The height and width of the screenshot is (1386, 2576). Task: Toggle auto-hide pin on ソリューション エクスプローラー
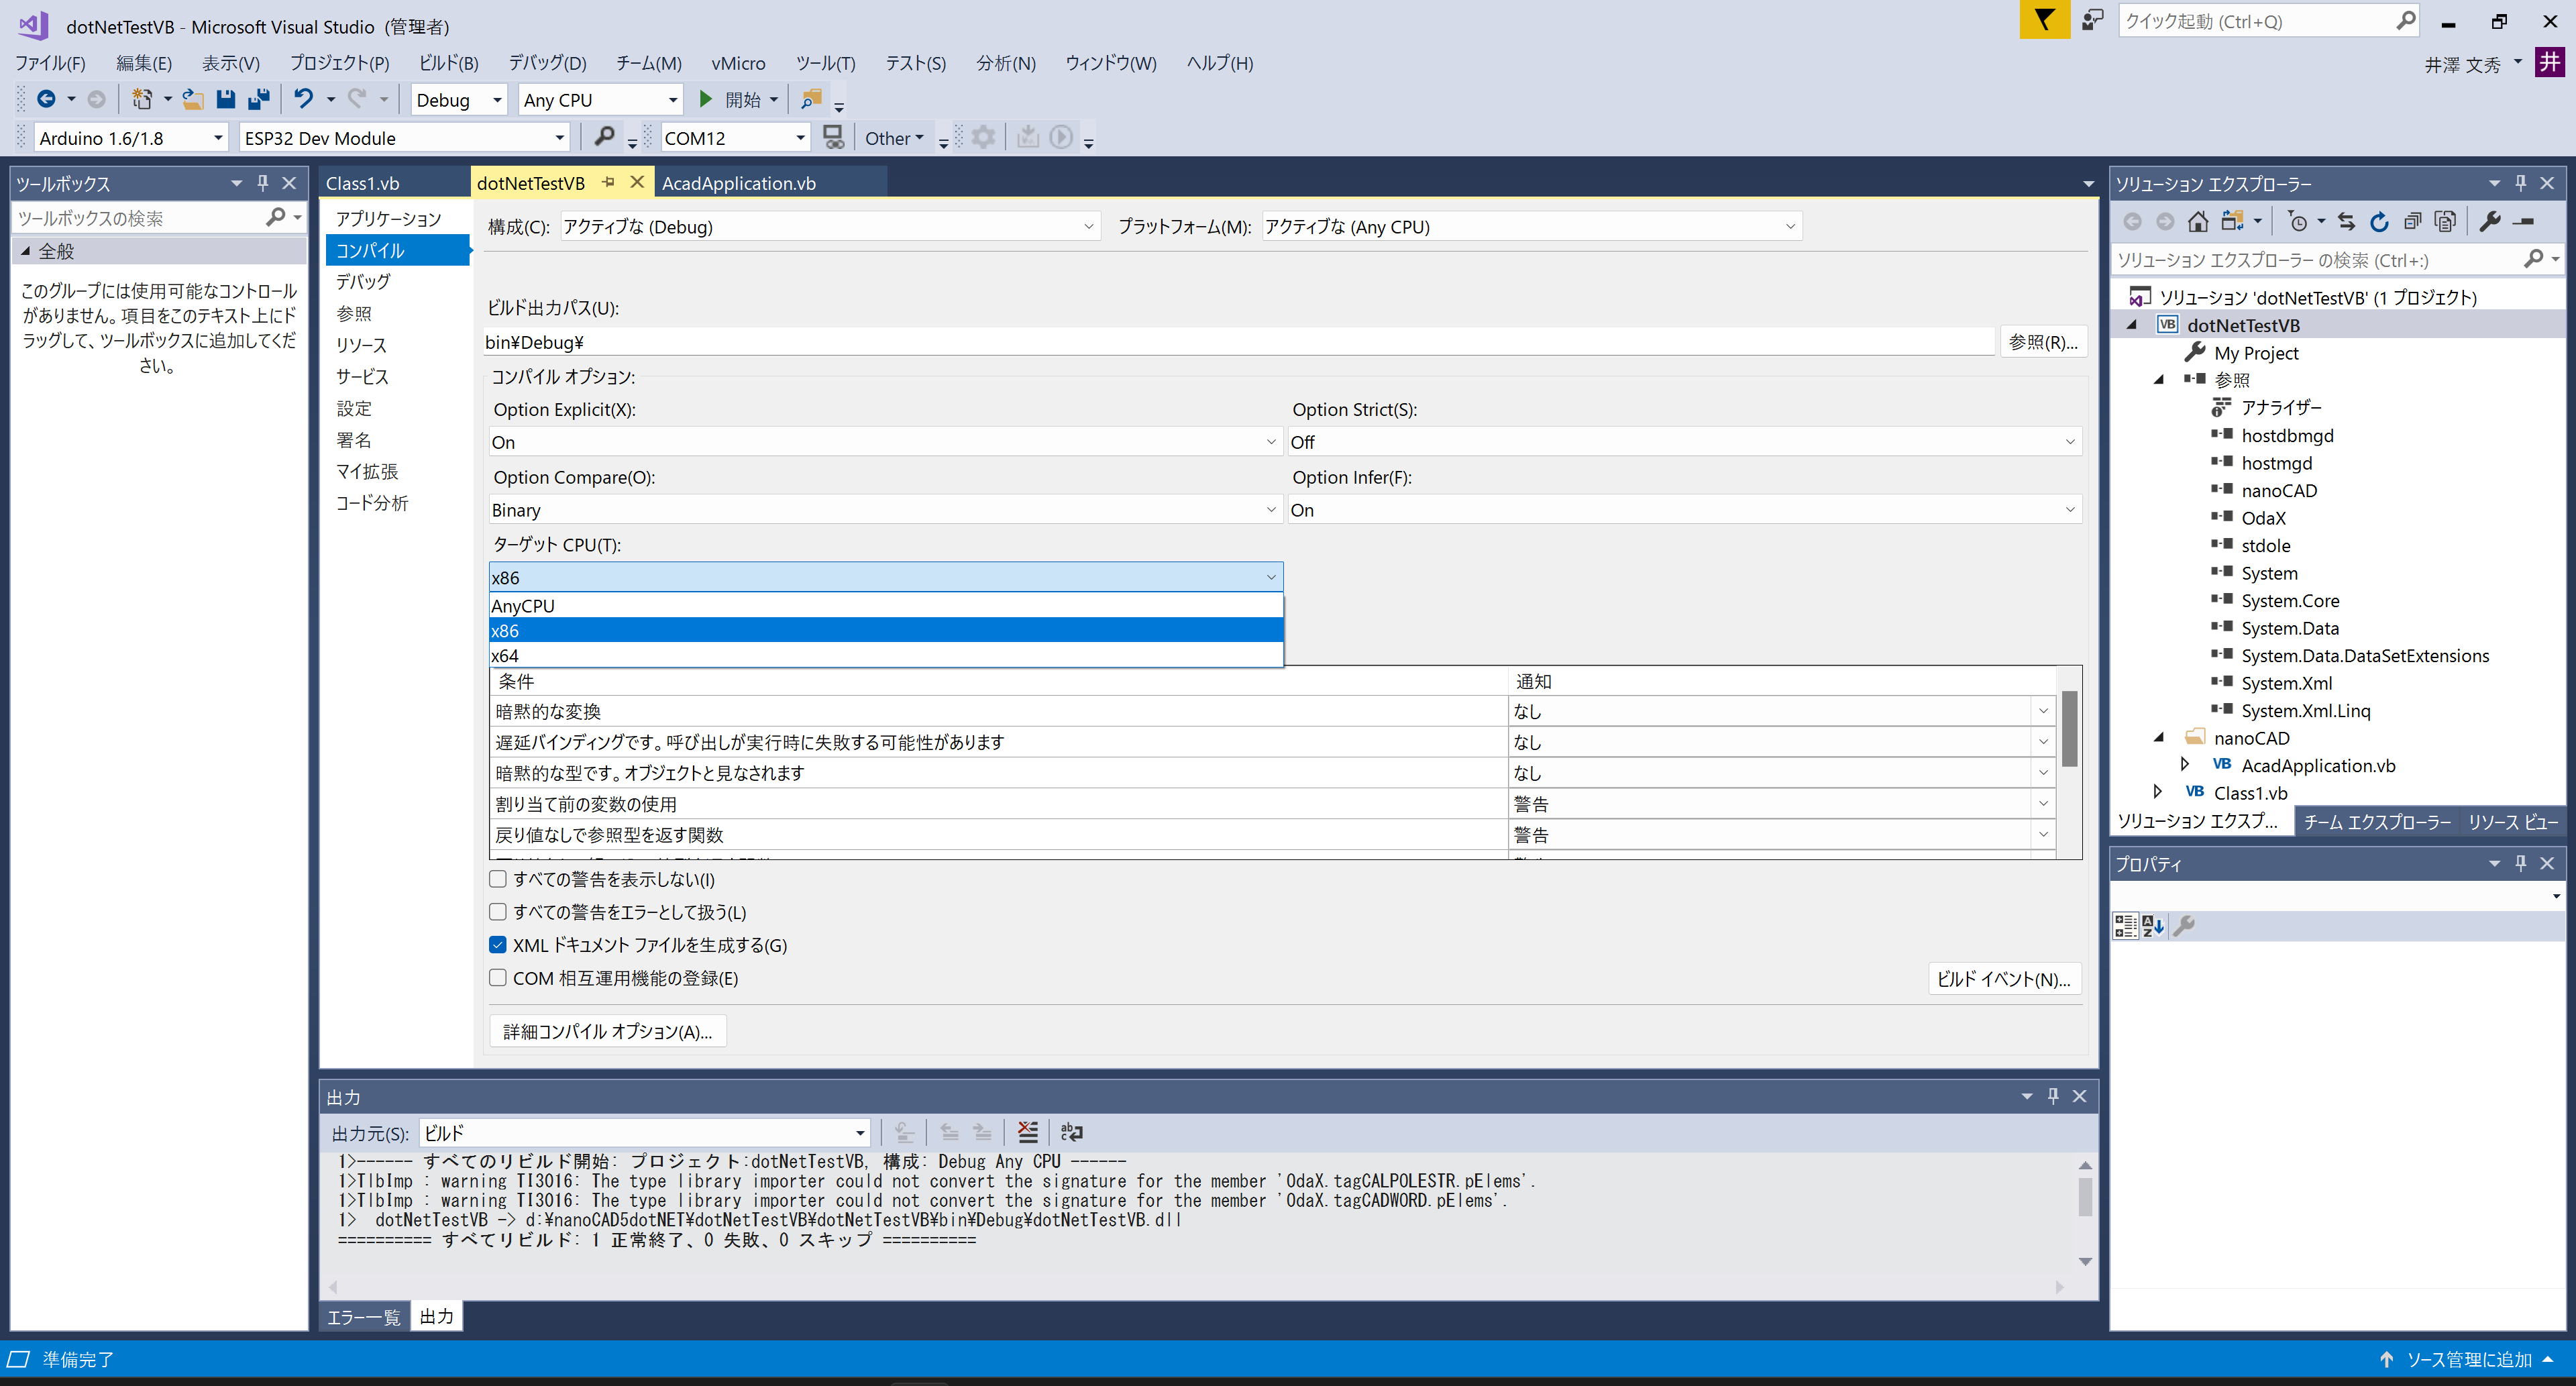pos(2521,183)
